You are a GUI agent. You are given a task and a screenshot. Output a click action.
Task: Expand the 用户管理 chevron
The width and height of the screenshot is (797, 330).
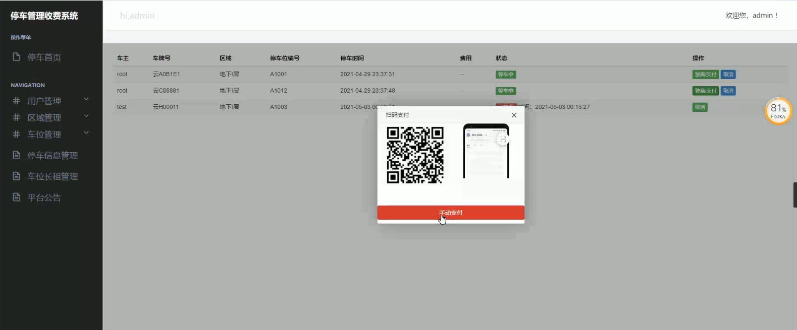click(86, 99)
